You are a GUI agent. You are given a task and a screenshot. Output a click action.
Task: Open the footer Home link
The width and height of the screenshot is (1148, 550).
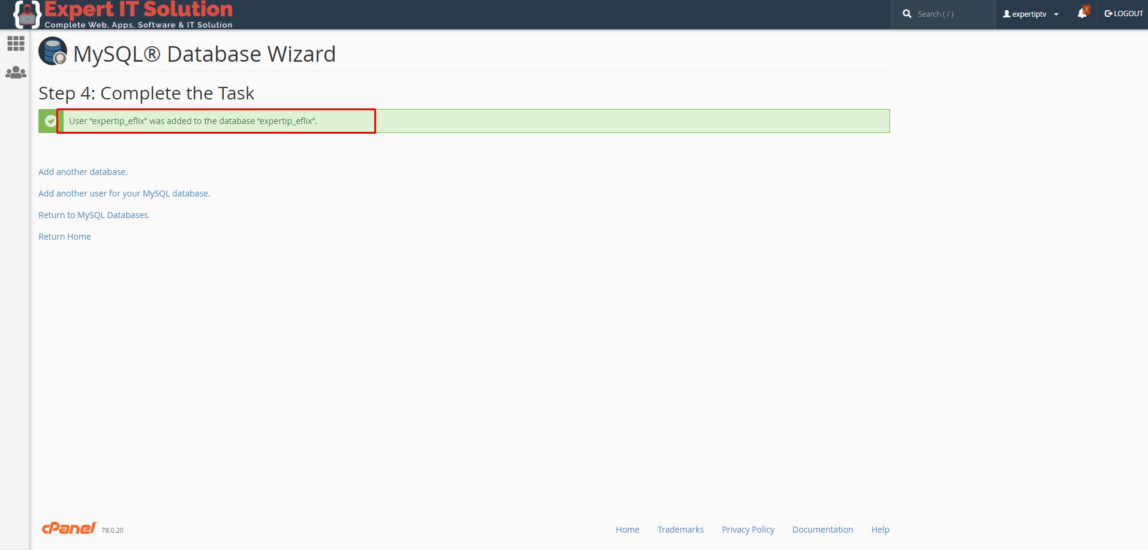pos(627,530)
